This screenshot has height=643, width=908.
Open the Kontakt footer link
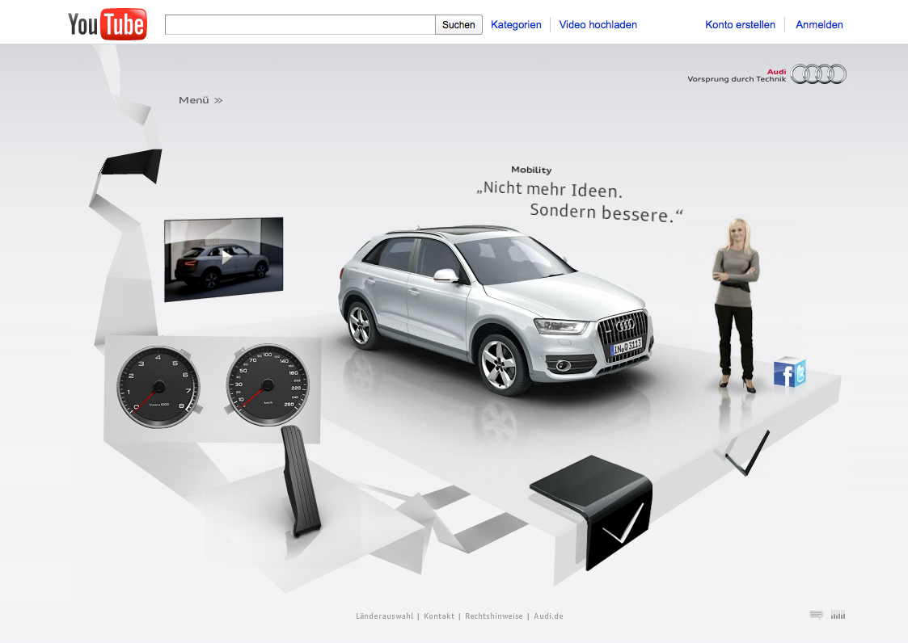(439, 616)
